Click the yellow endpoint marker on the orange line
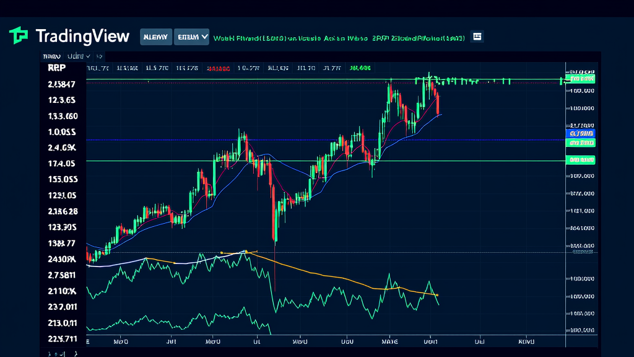 [437, 295]
